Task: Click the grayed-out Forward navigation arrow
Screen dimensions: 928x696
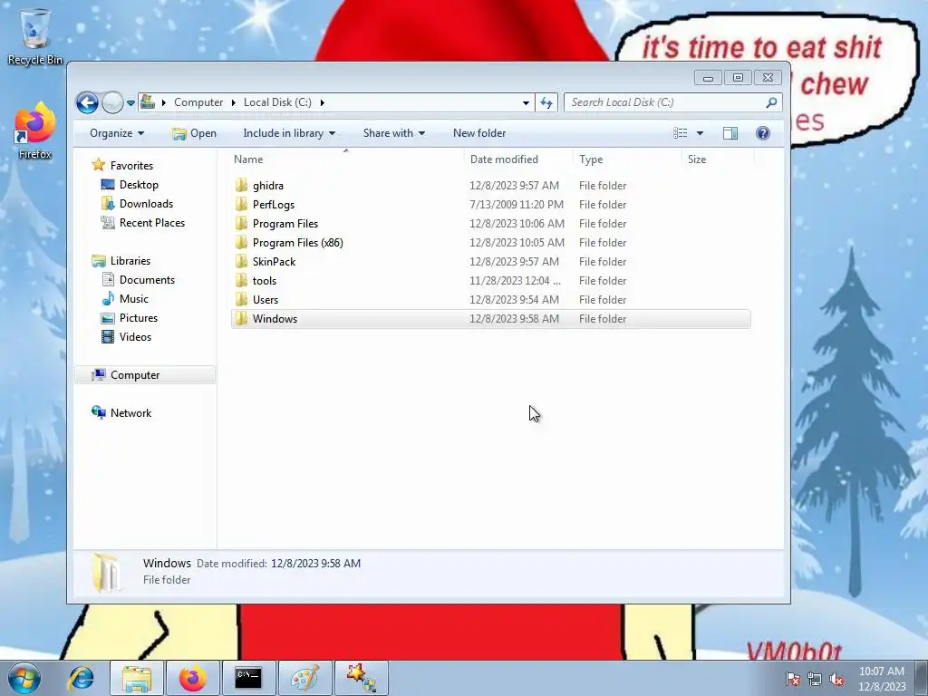Action: click(112, 102)
